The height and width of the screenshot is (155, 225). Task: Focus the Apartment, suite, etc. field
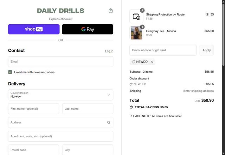(60, 136)
